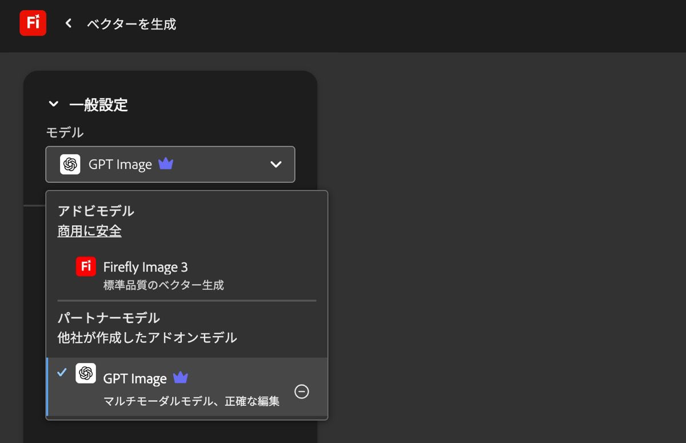Click the モデル field label
Image resolution: width=686 pixels, height=443 pixels.
click(x=65, y=133)
